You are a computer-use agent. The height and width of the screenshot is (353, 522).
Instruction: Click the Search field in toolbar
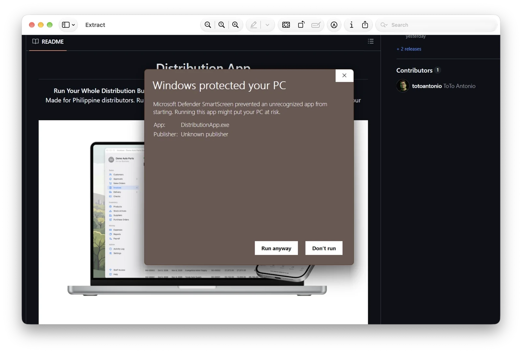(x=437, y=25)
